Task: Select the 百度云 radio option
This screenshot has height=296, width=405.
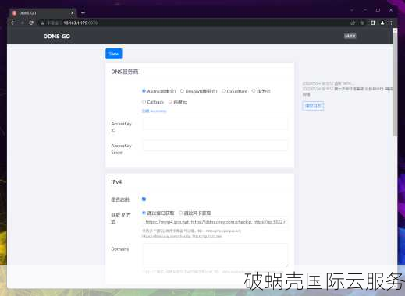Action: 170,102
